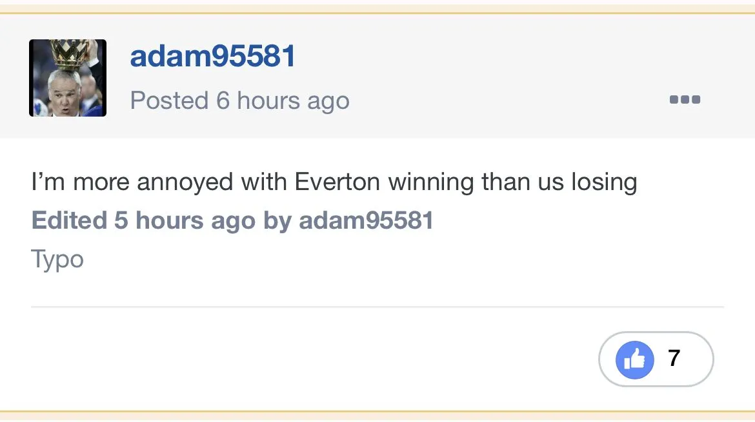Image resolution: width=755 pixels, height=422 pixels.
Task: Click the word "Edited" below the post
Action: pyautogui.click(x=69, y=220)
